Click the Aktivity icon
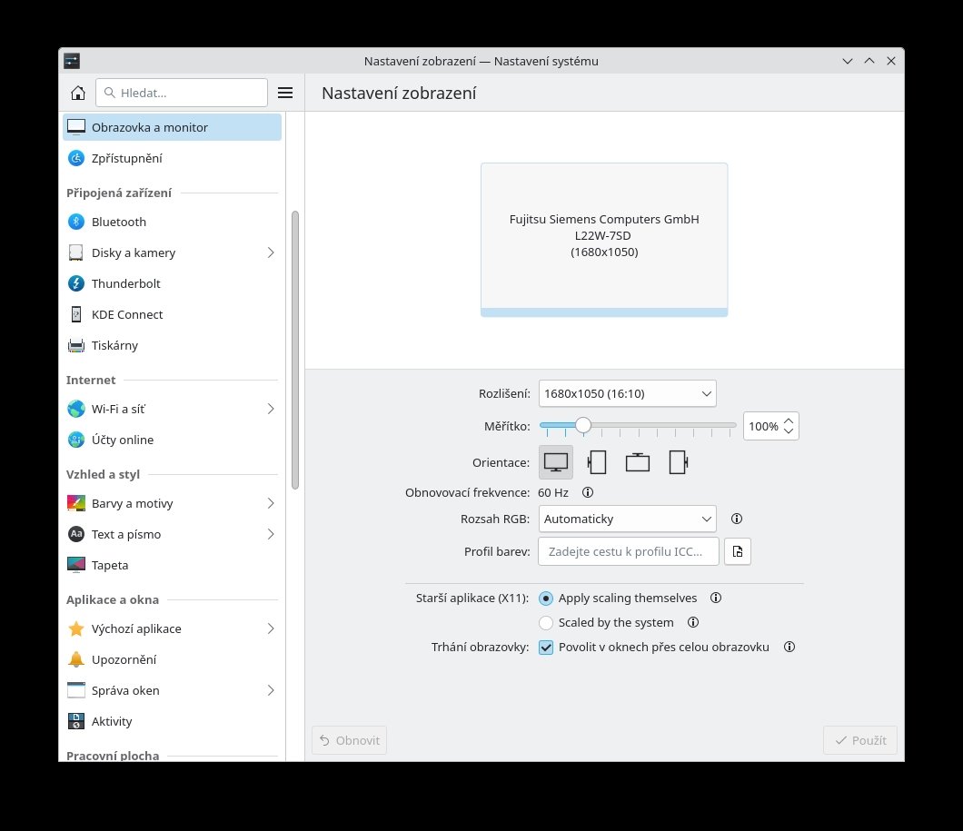This screenshot has width=963, height=831. tap(76, 721)
